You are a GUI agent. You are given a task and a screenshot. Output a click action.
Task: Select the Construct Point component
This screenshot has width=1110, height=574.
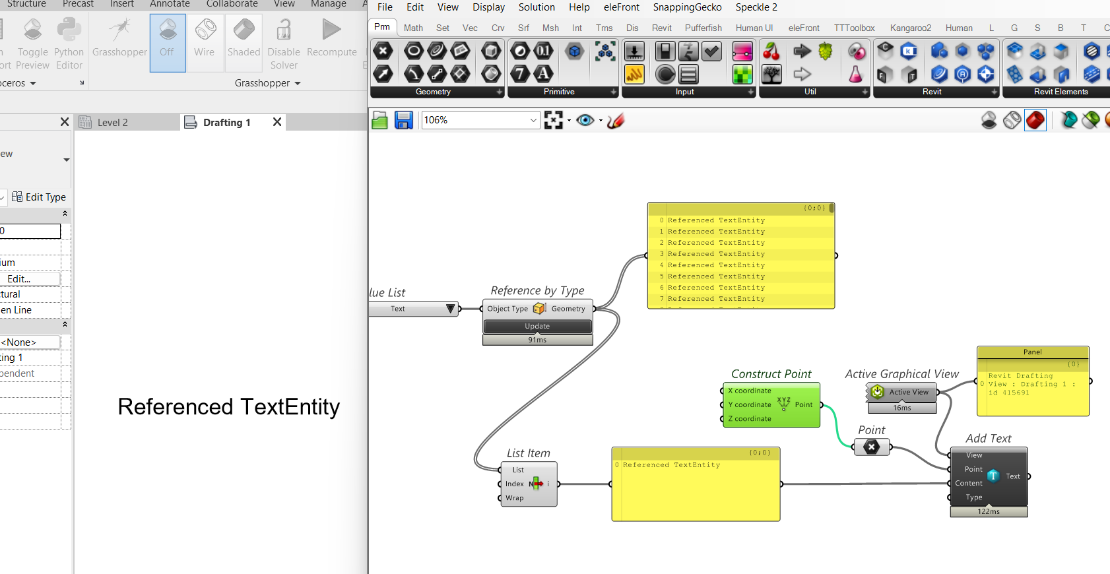[771, 405]
